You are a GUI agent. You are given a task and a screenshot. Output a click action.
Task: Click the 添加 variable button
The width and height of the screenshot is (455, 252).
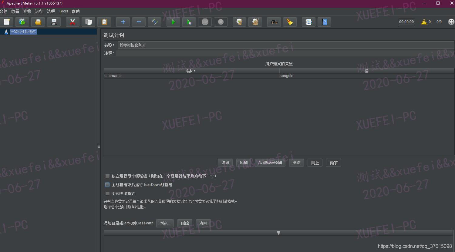coord(244,163)
